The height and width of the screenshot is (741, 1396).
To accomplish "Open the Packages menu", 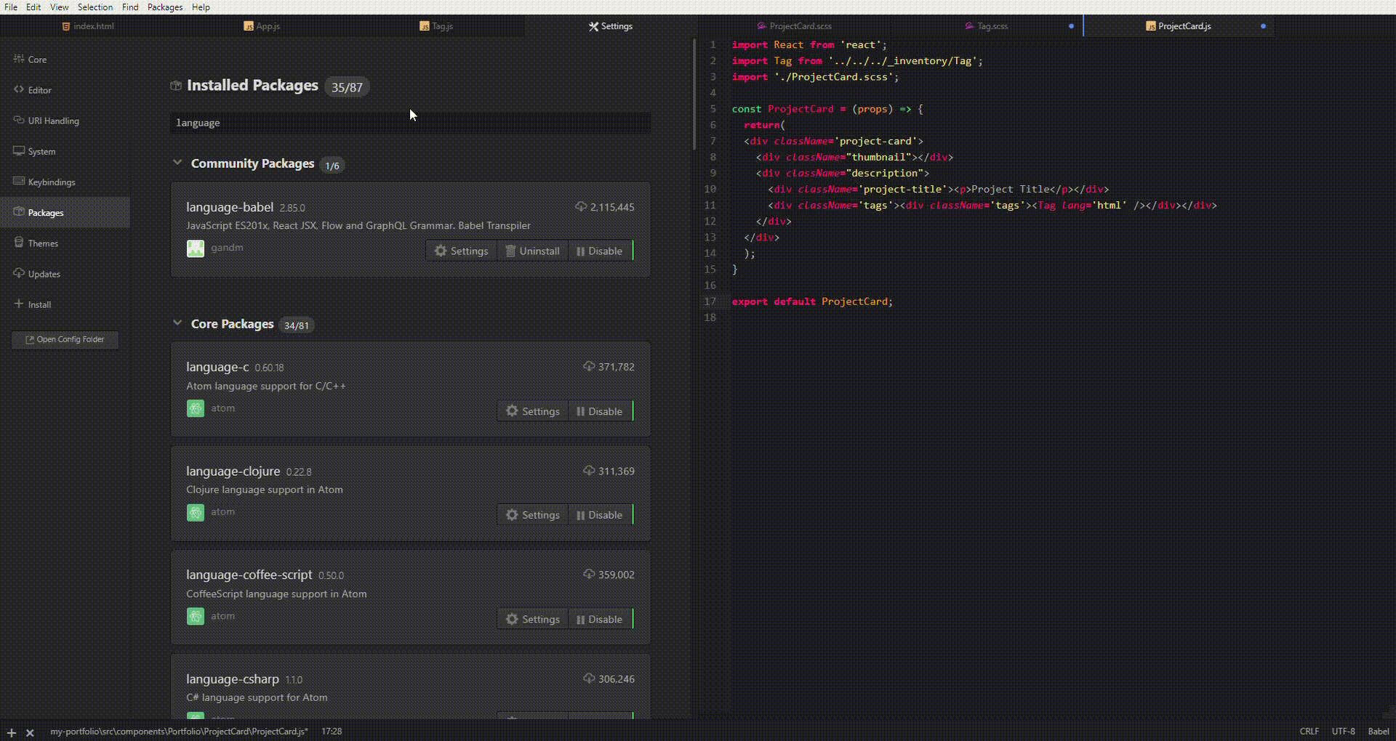I will 165,7.
